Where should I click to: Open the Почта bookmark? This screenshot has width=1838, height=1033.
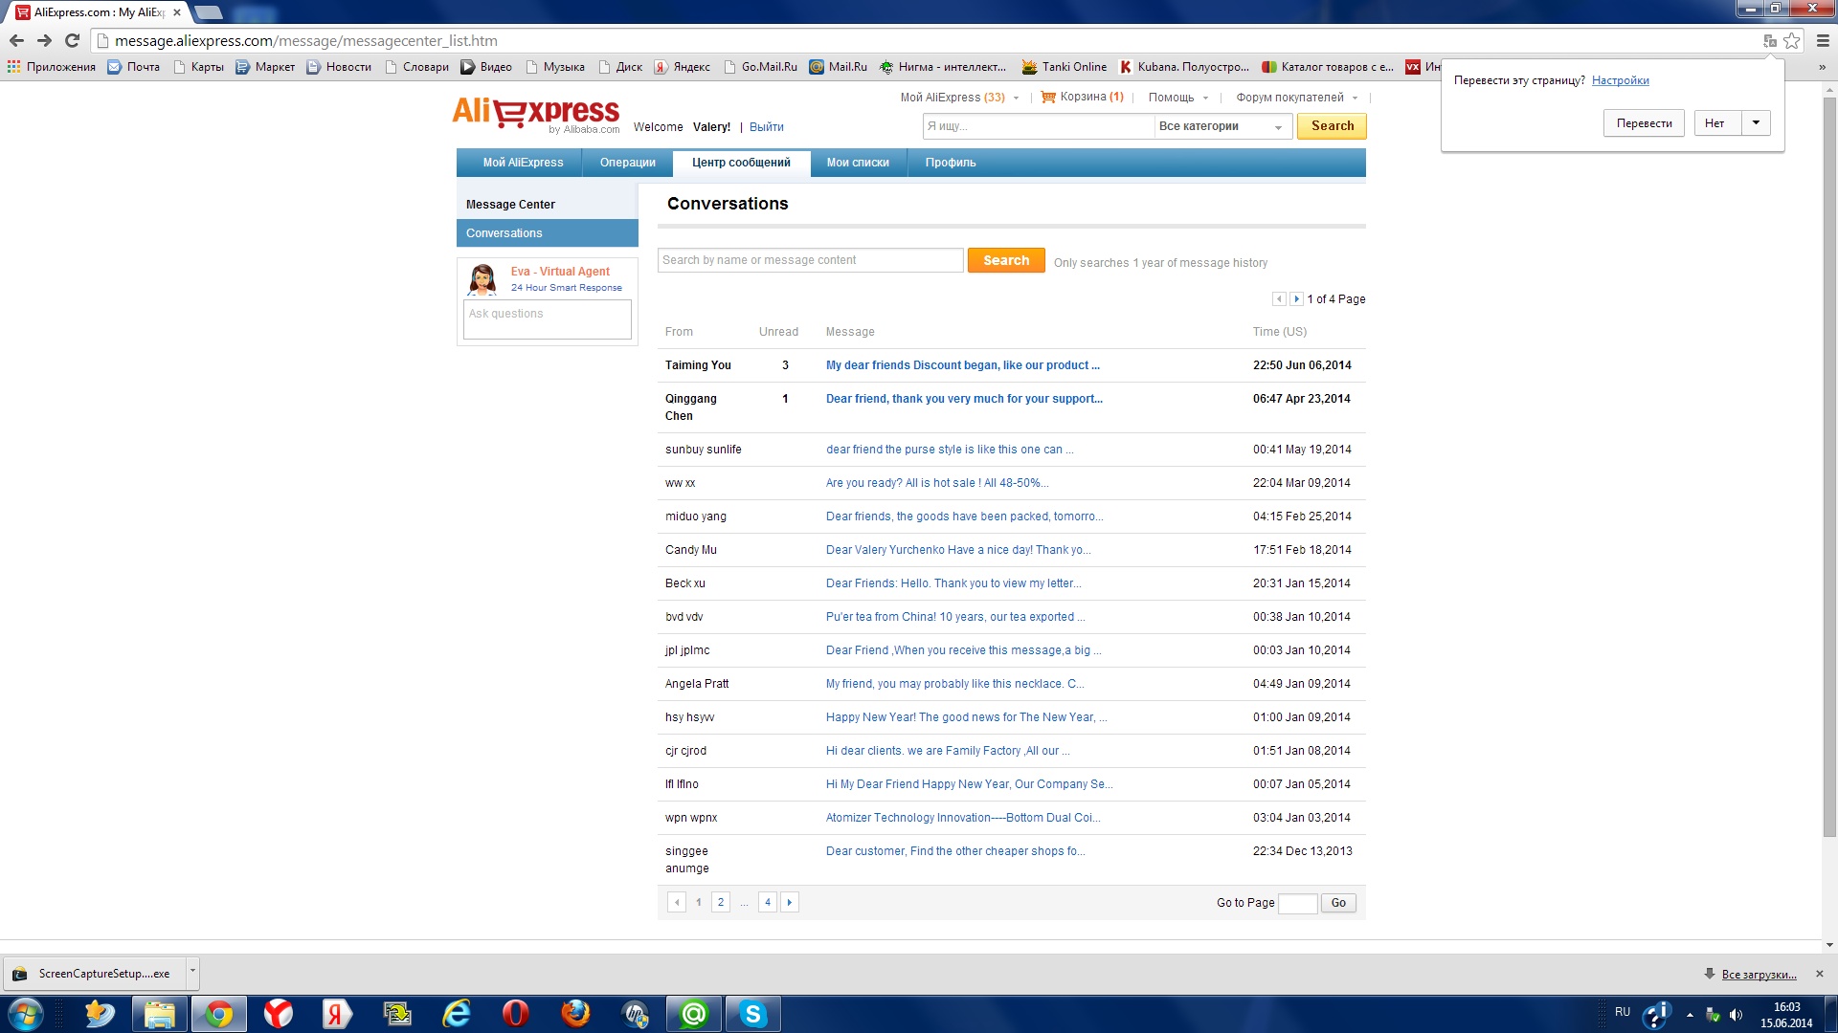(134, 67)
